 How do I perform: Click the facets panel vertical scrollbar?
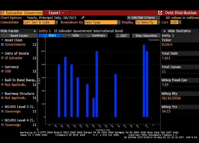(37, 71)
